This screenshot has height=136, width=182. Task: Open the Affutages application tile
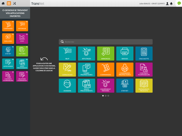(86, 54)
